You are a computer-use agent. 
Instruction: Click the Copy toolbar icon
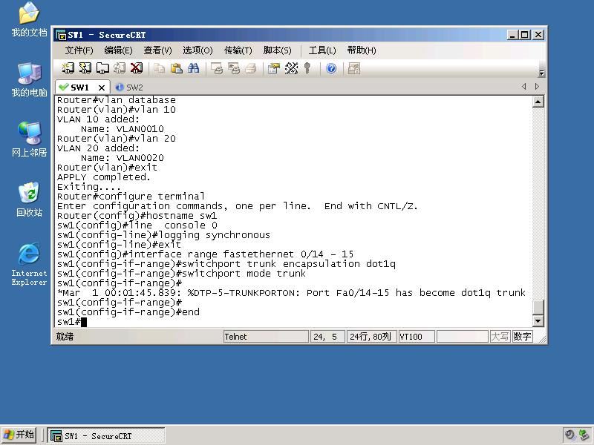coord(159,68)
